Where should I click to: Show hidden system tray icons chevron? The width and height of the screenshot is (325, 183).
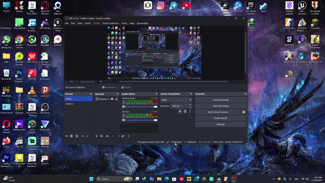[274, 179]
